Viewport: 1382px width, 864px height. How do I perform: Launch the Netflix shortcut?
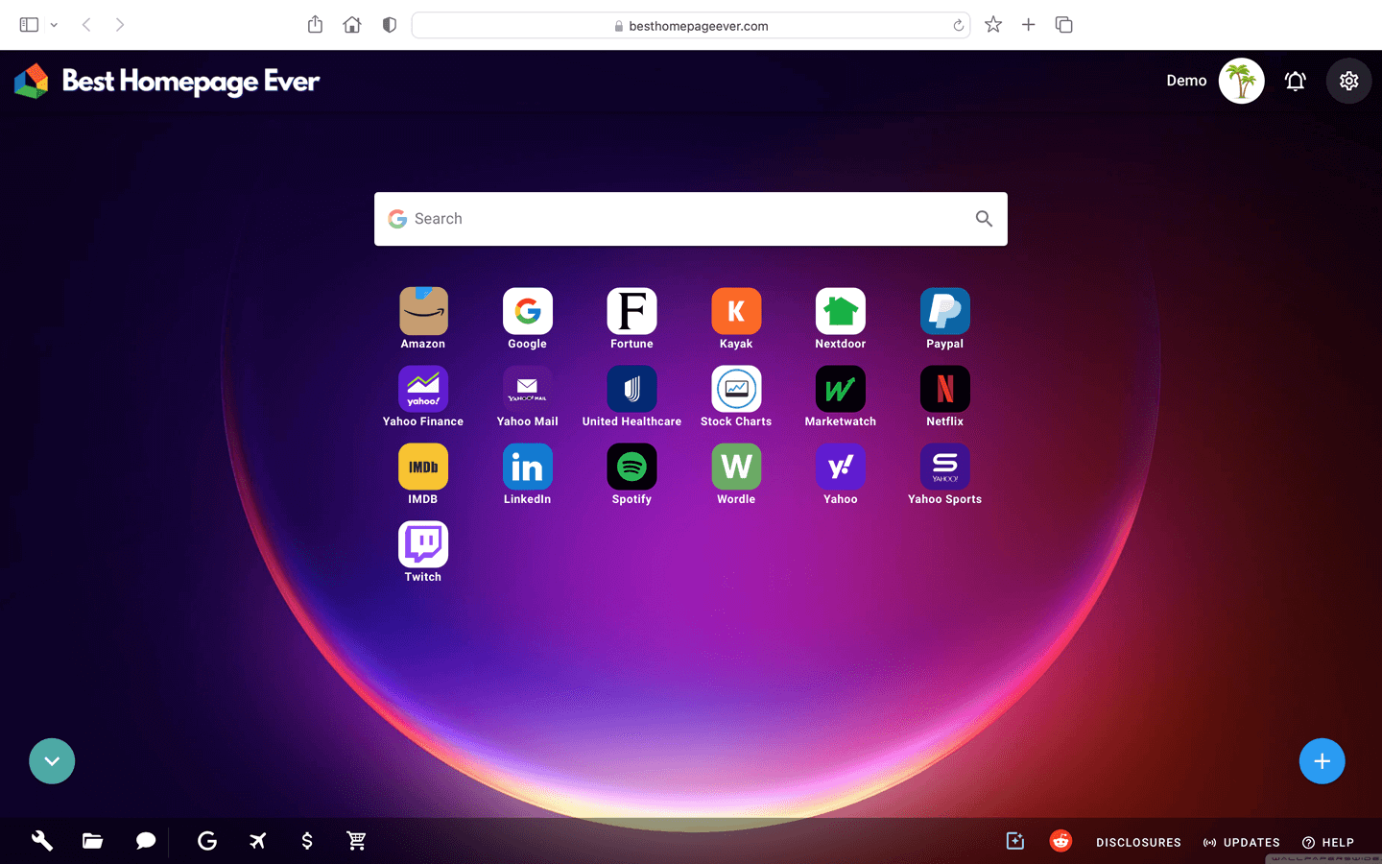[x=944, y=388]
